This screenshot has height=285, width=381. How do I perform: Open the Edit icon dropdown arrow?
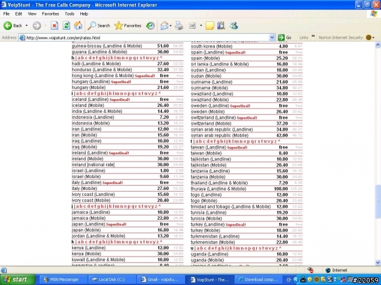[x=201, y=26]
